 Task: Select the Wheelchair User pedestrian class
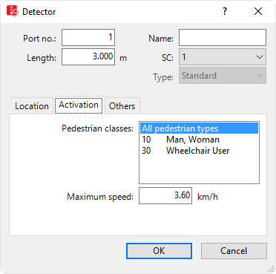(199, 151)
